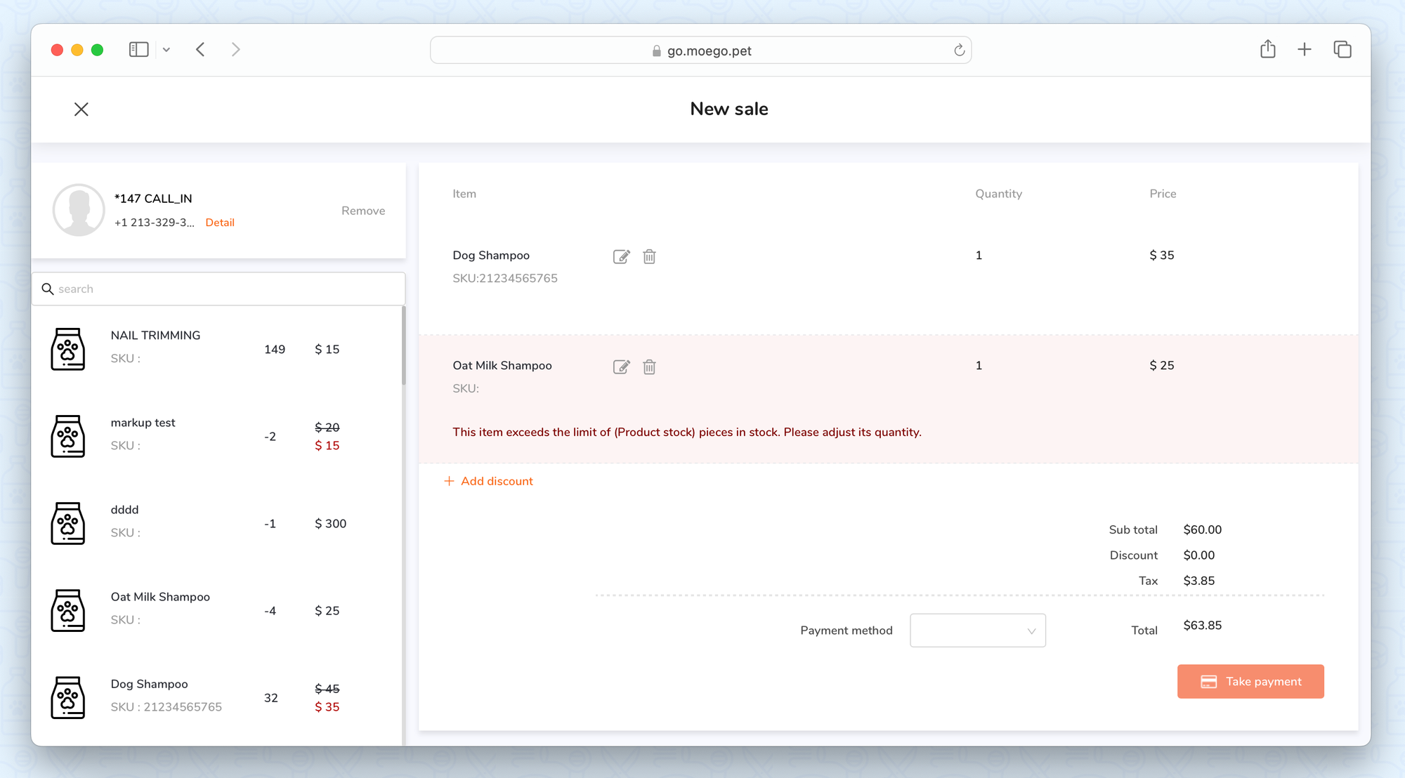This screenshot has height=778, width=1405.
Task: Expand the sidebar options chevron
Action: tap(166, 50)
